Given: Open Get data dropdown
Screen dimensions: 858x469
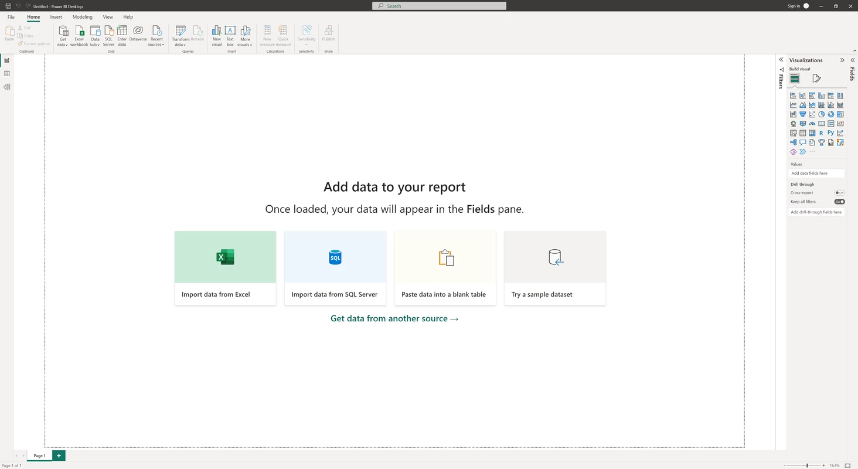Looking at the screenshot, I should tap(63, 35).
